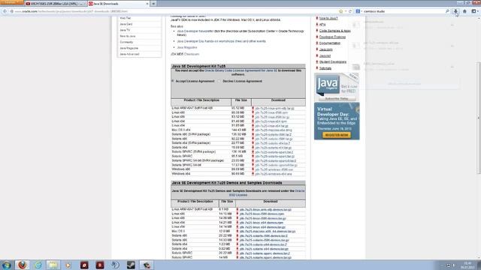Viewport: 481px width, 270px height.
Task: Launch Windows Media Player from taskbar
Action: tap(68, 265)
